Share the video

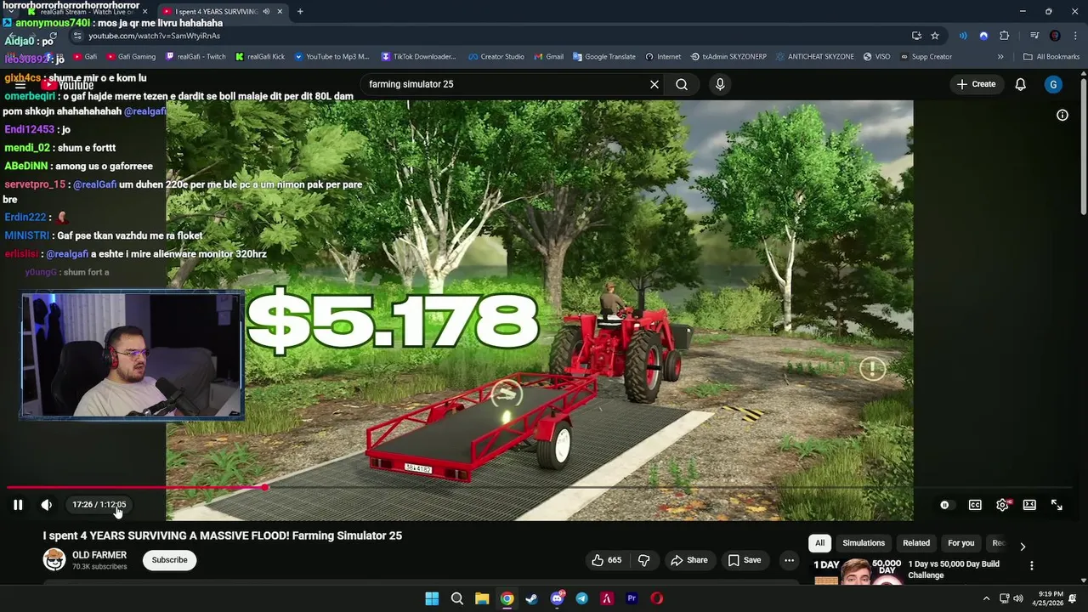(x=688, y=560)
